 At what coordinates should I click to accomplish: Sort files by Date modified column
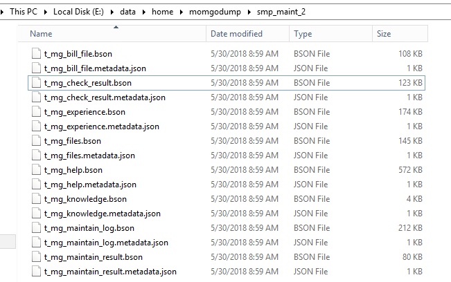click(x=247, y=34)
